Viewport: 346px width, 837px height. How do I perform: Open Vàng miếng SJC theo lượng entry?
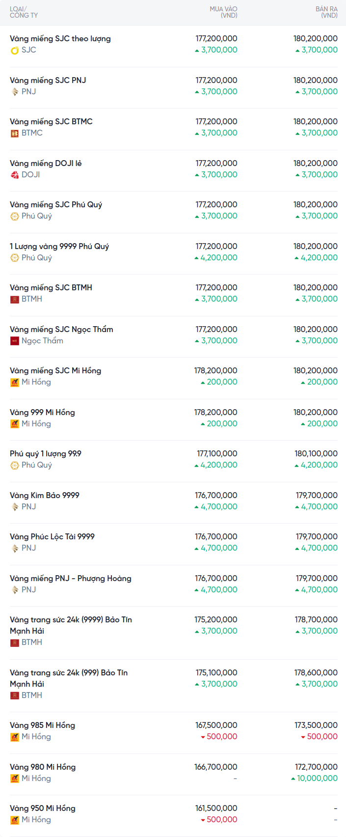click(x=60, y=39)
